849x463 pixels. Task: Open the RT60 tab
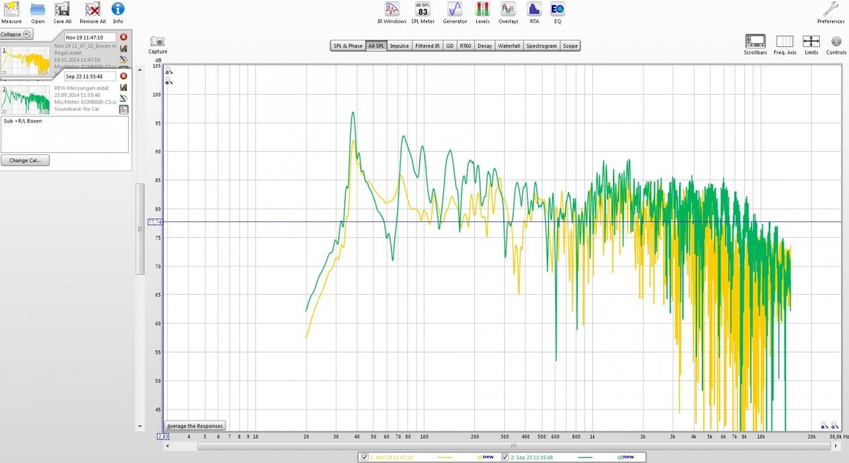pyautogui.click(x=466, y=46)
